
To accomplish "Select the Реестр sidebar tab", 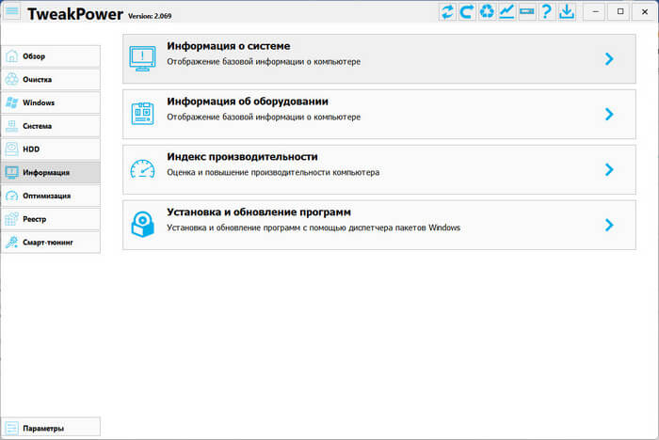I will [x=50, y=219].
